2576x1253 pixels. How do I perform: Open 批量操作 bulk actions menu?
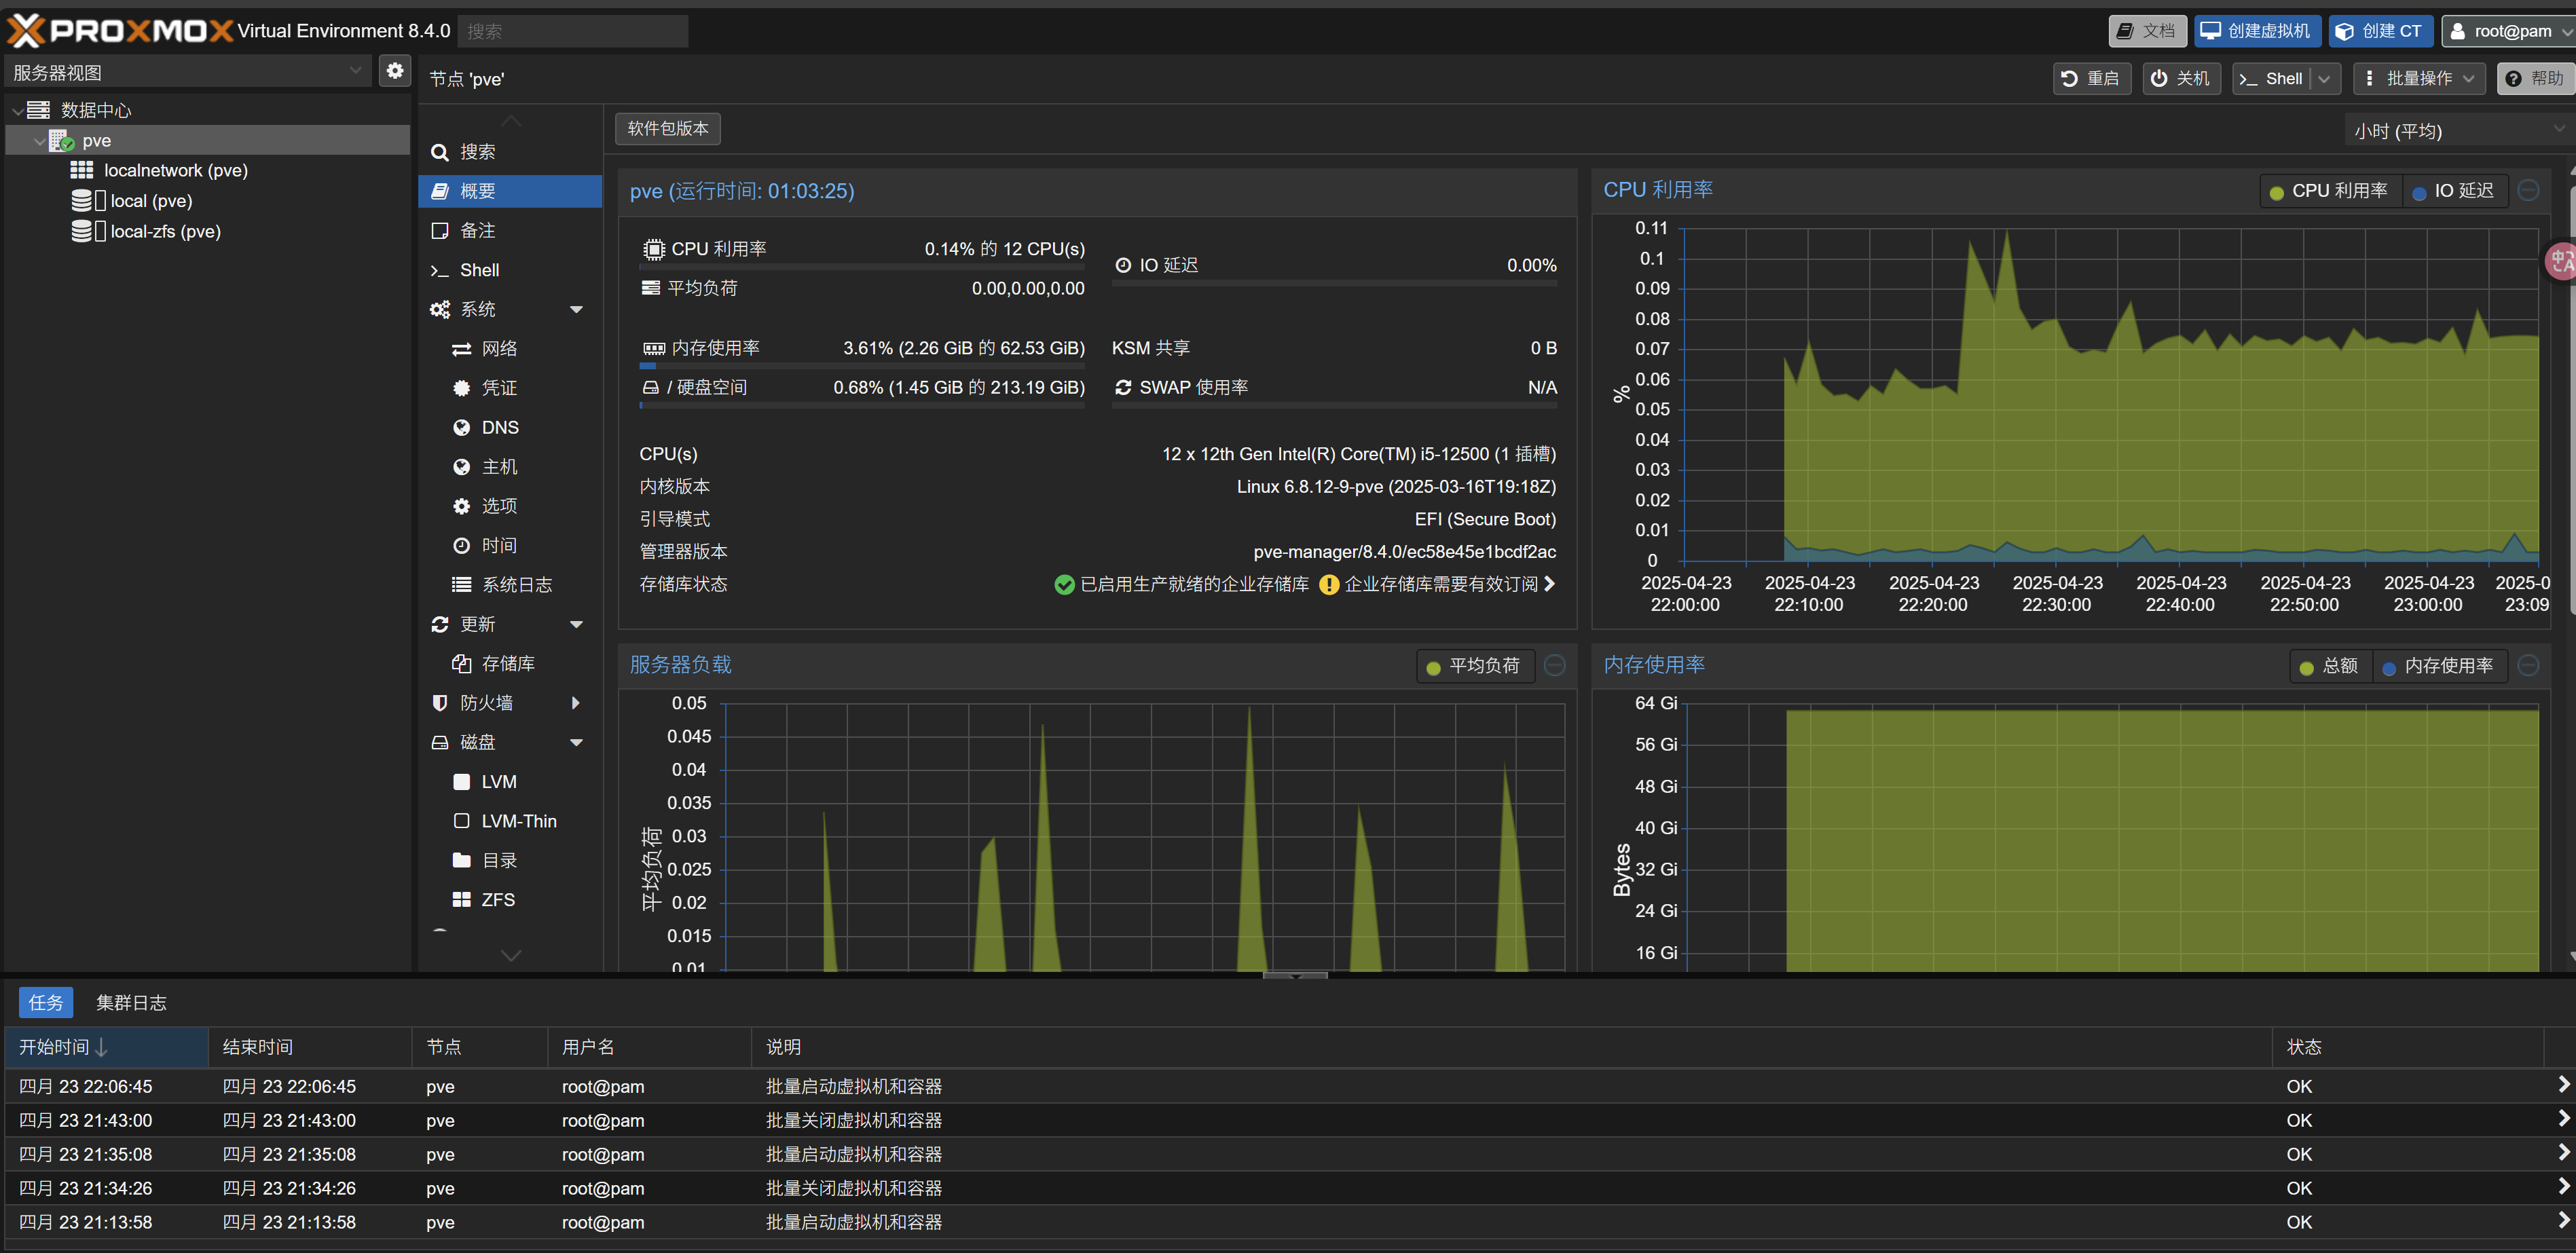click(x=2419, y=78)
